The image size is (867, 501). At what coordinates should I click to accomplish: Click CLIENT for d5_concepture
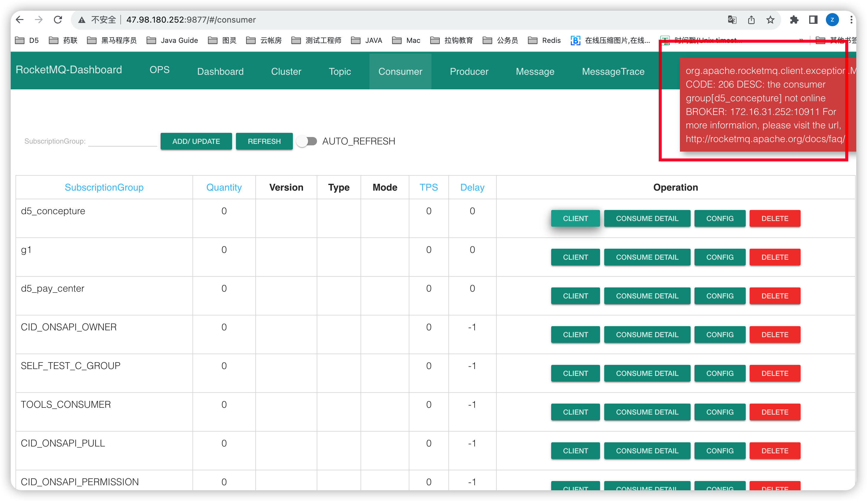575,218
